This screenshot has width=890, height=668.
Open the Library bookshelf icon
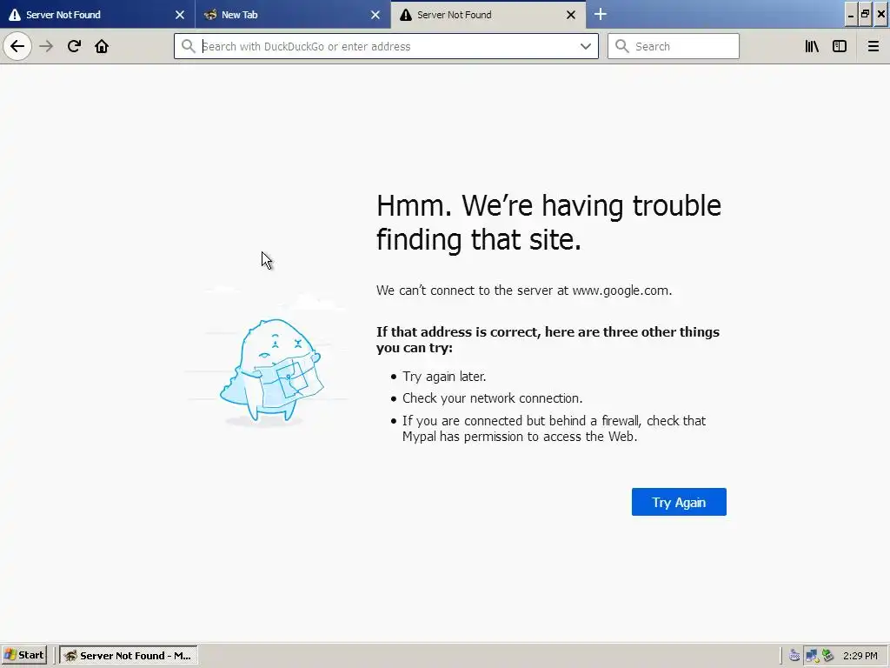click(x=812, y=46)
